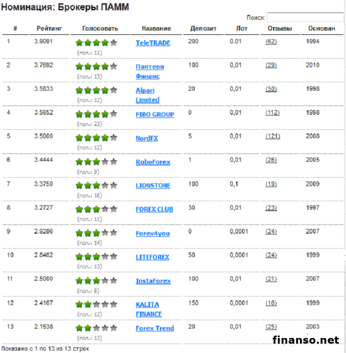This screenshot has width=346, height=353.
Task: Give TeleTRADE a five-star vote
Action: pyautogui.click(x=114, y=43)
